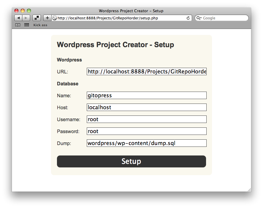Click the Wordpress URL input field
263x208 pixels.
pos(147,72)
